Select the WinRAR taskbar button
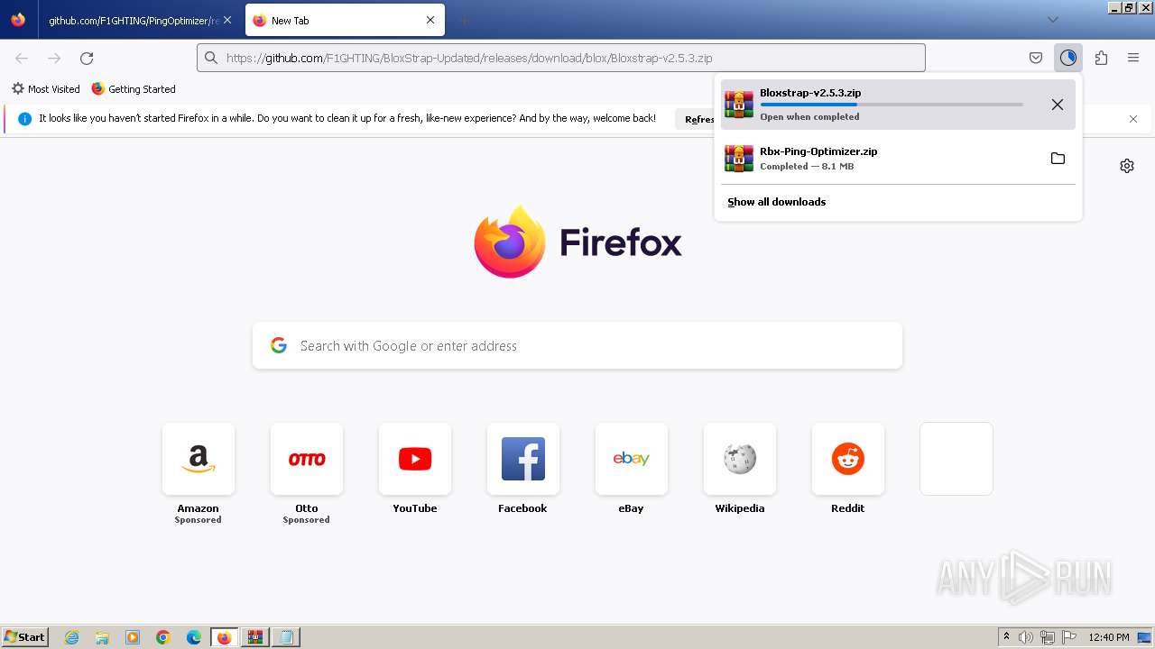Viewport: 1155px width, 649px height. [x=255, y=637]
